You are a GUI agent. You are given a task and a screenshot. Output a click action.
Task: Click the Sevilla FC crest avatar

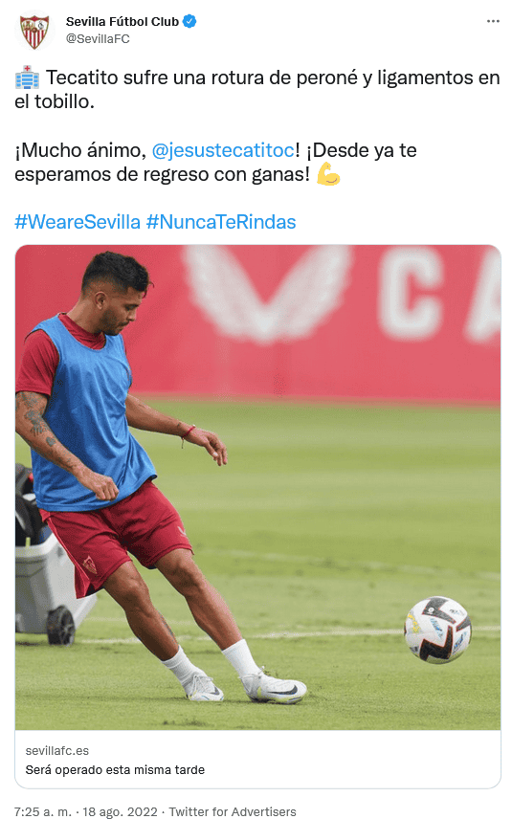pos(34,31)
